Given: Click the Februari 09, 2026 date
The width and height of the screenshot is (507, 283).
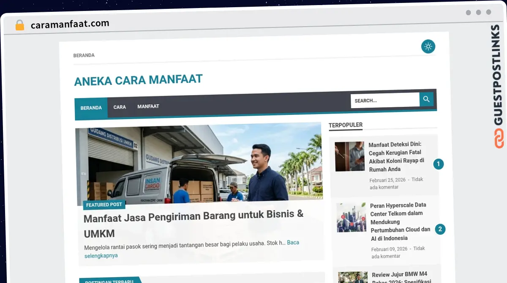Looking at the screenshot, I should [x=390, y=249].
